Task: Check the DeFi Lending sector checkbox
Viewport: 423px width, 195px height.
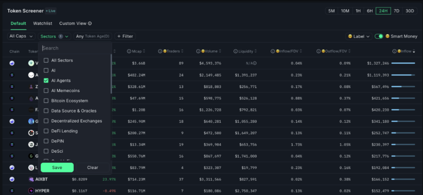Action: [46, 131]
